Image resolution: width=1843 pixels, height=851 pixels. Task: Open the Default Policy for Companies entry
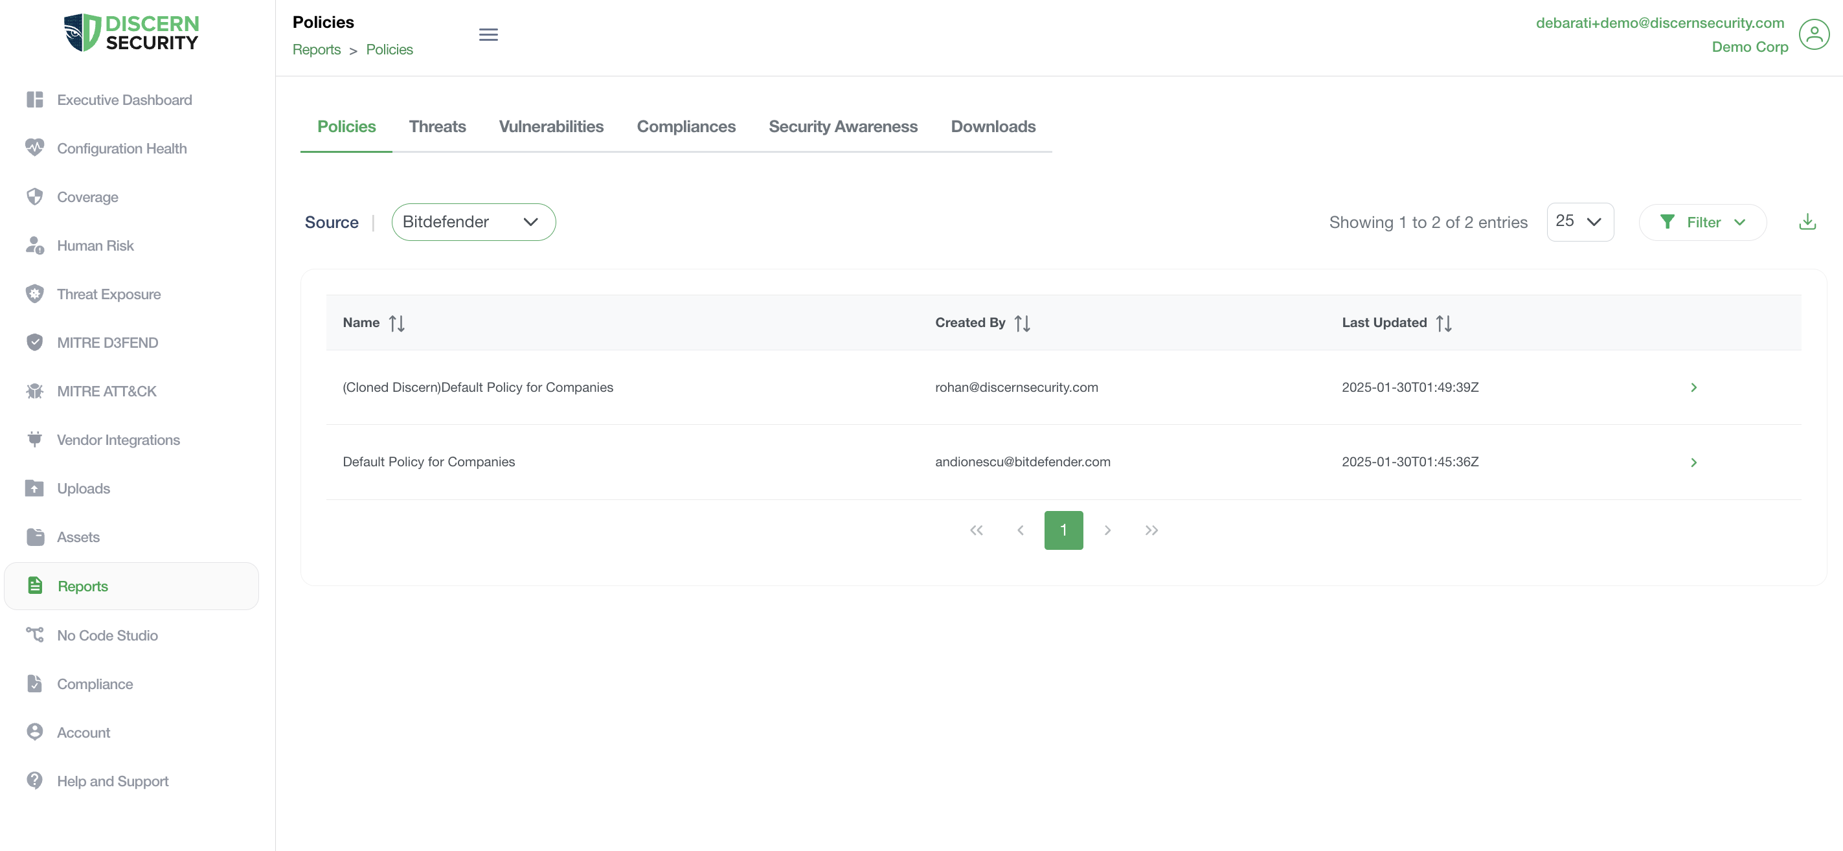click(1693, 460)
